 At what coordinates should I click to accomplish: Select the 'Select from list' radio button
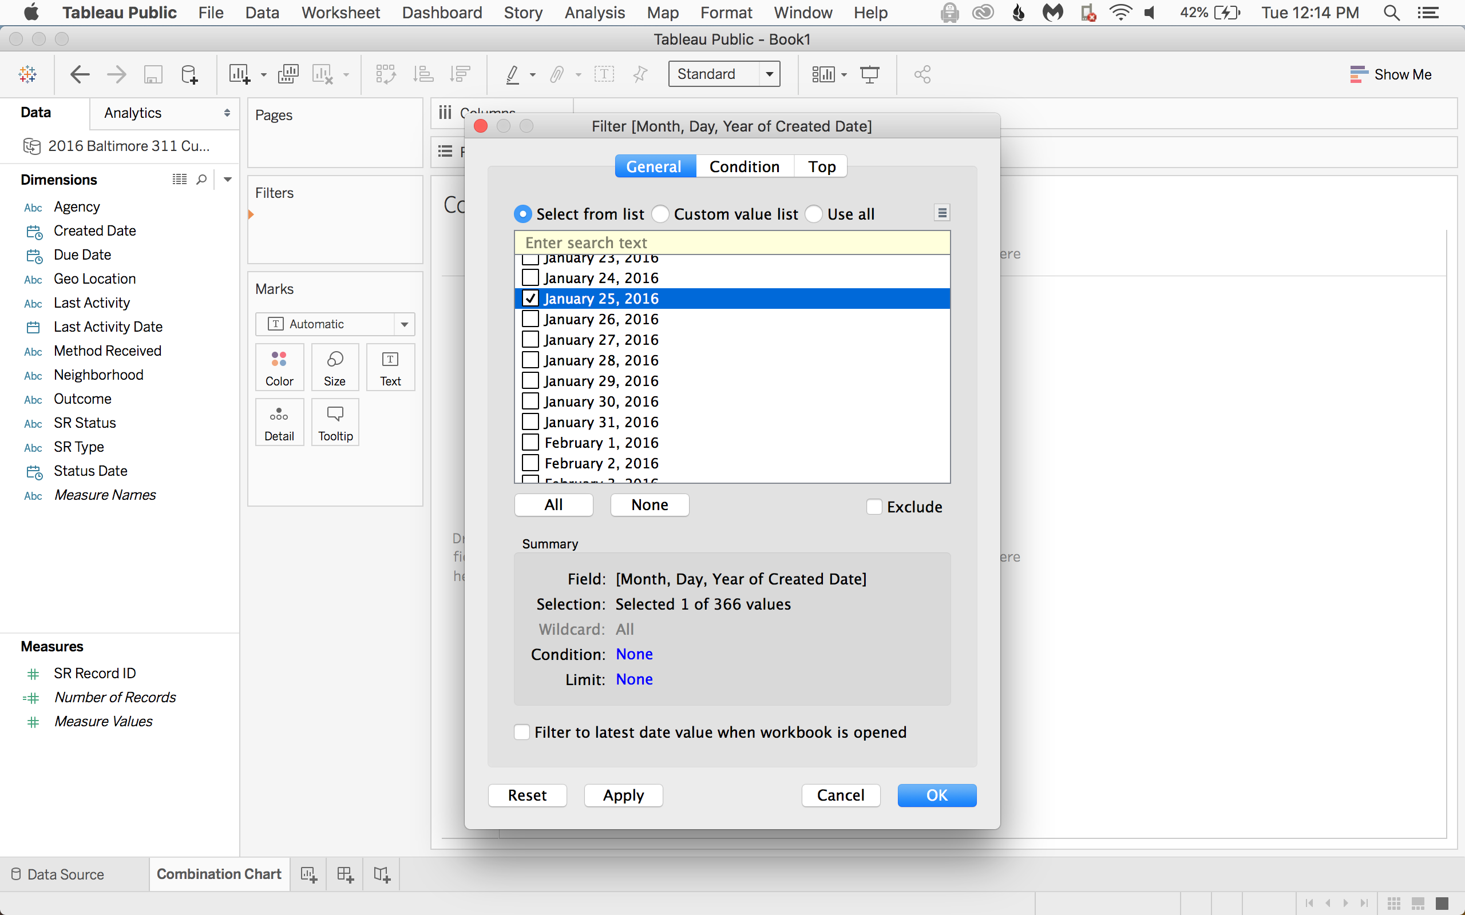point(522,214)
